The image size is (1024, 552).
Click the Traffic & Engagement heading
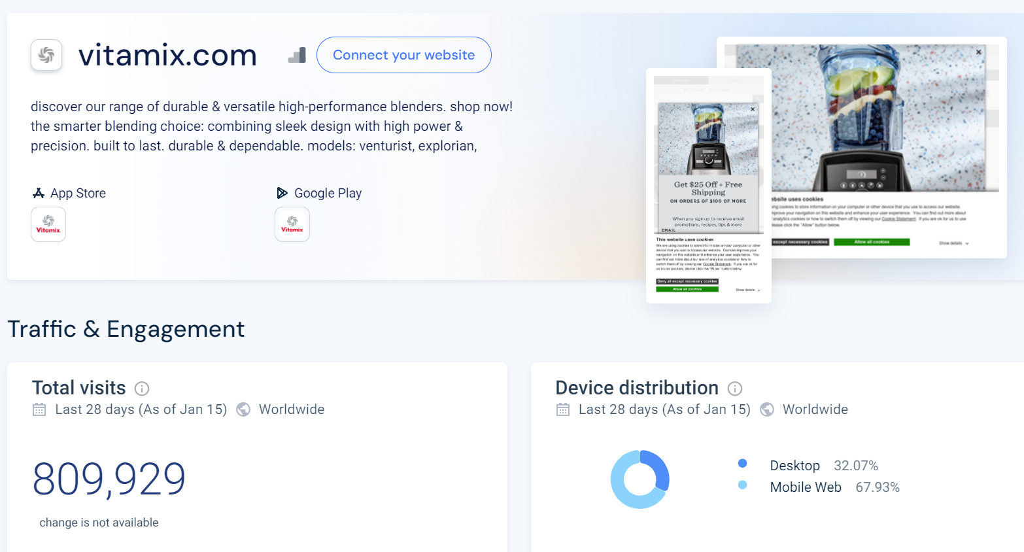(126, 329)
